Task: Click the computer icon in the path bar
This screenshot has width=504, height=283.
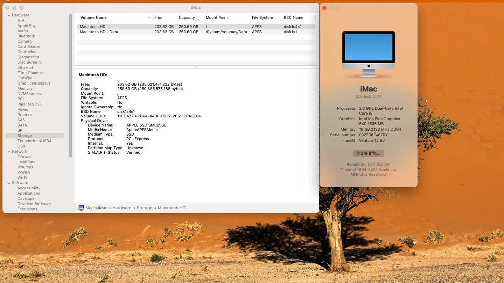Action: pyautogui.click(x=81, y=208)
